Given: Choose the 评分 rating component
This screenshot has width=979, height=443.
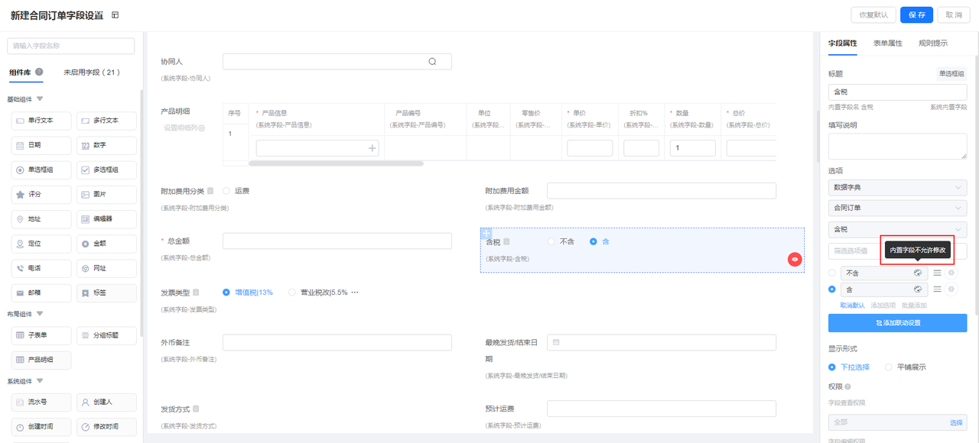Looking at the screenshot, I should click(x=42, y=195).
